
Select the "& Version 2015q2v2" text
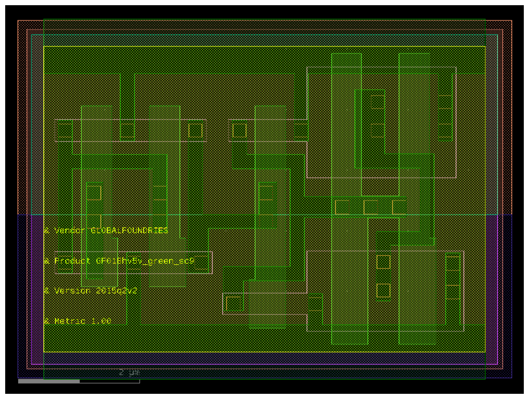coord(90,291)
